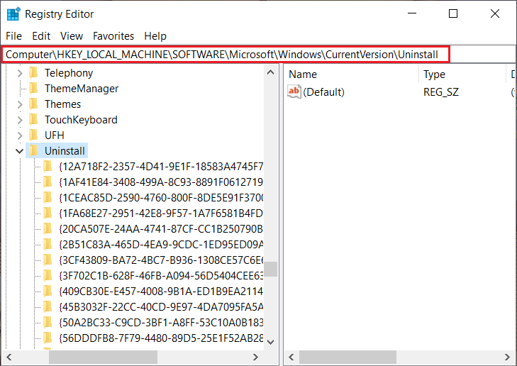Screen dimensions: 517x366
Task: Click folder icon of {1FA68E27 subkey
Action: [x=48, y=213]
